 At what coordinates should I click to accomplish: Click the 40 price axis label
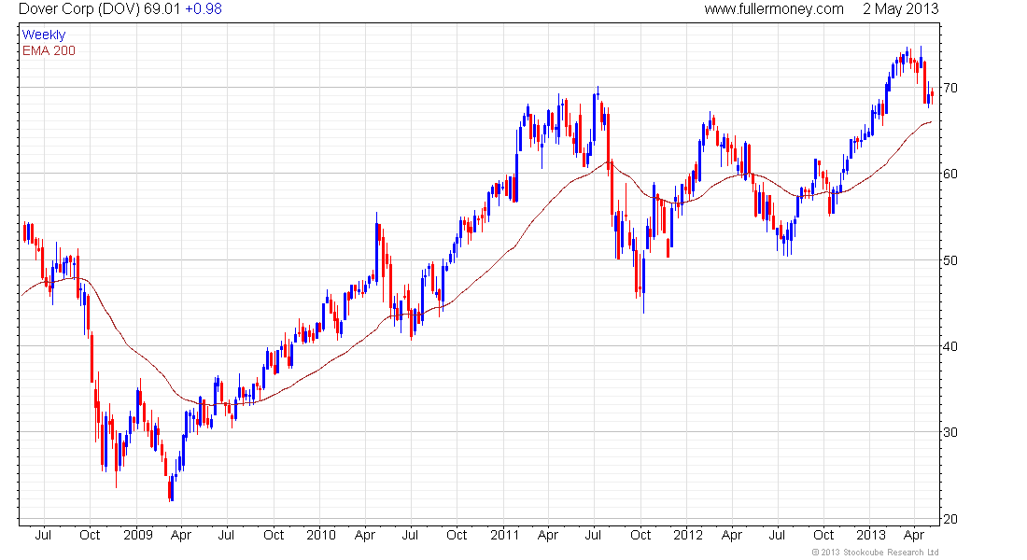[950, 346]
